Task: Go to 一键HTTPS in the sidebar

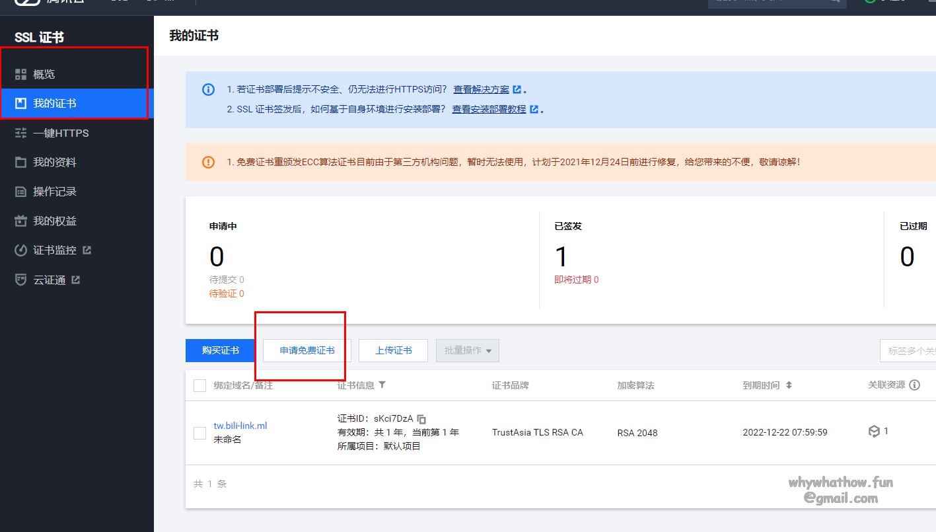Action: [x=61, y=133]
